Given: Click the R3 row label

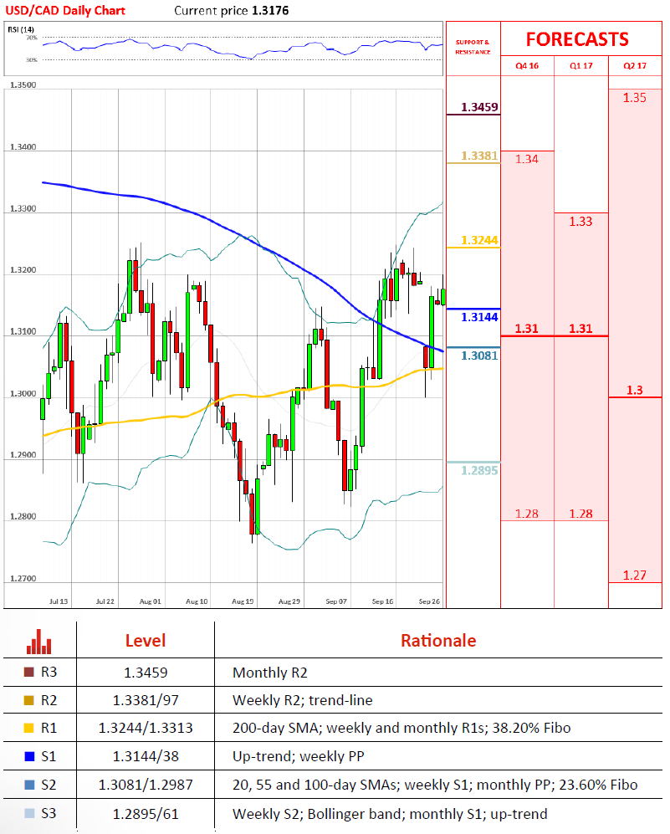Looking at the screenshot, I should (x=49, y=672).
